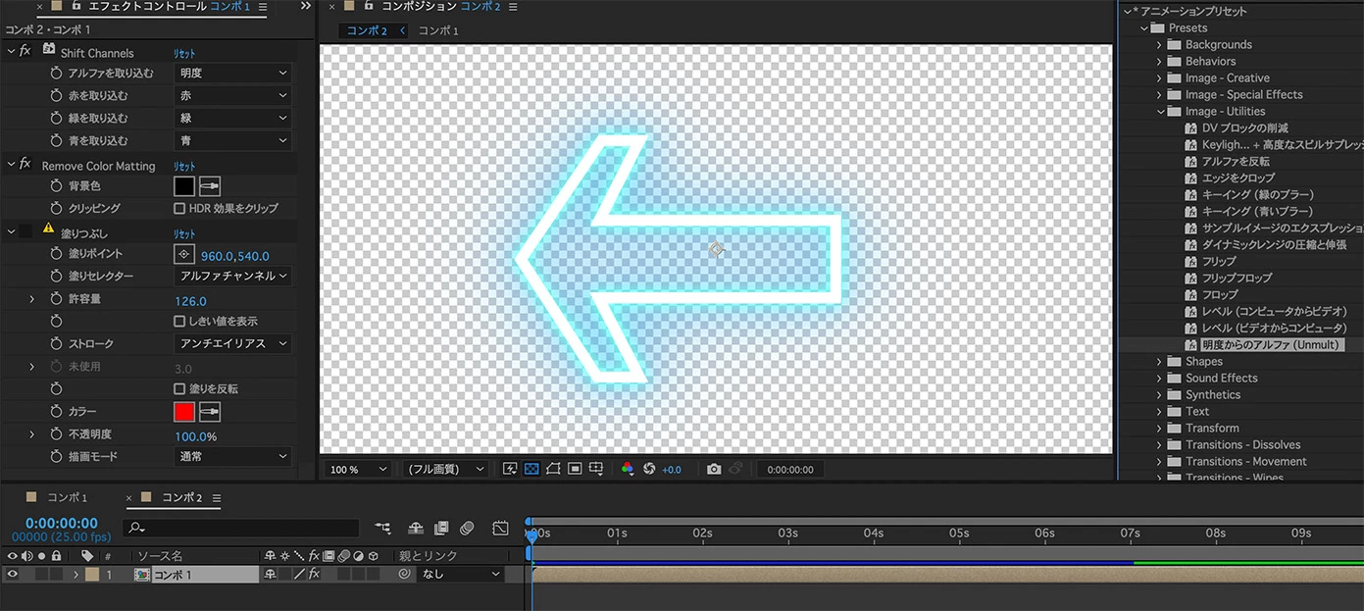
Task: Switch to コンポ 1 timeline tab
Action: click(67, 498)
